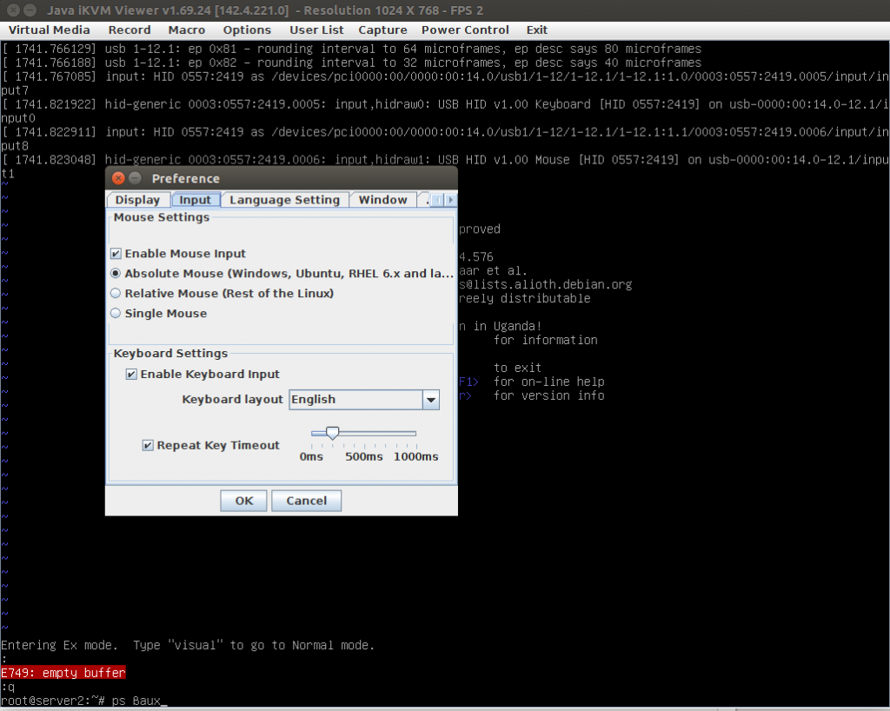The width and height of the screenshot is (890, 711).
Task: Close the Java iKVM Viewer window
Action: tap(10, 10)
